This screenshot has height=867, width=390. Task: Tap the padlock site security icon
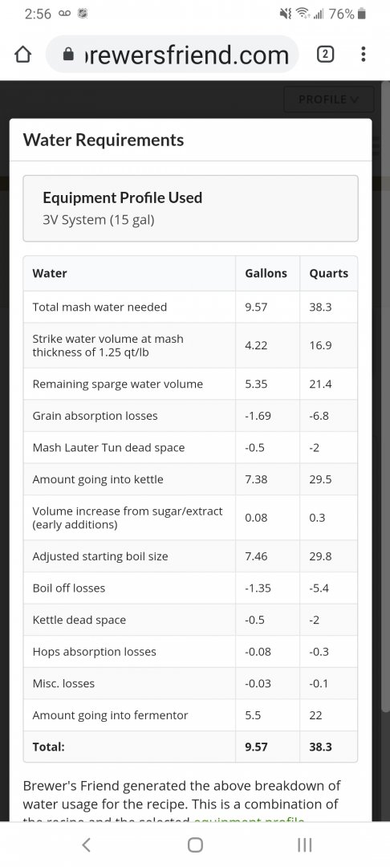point(68,55)
